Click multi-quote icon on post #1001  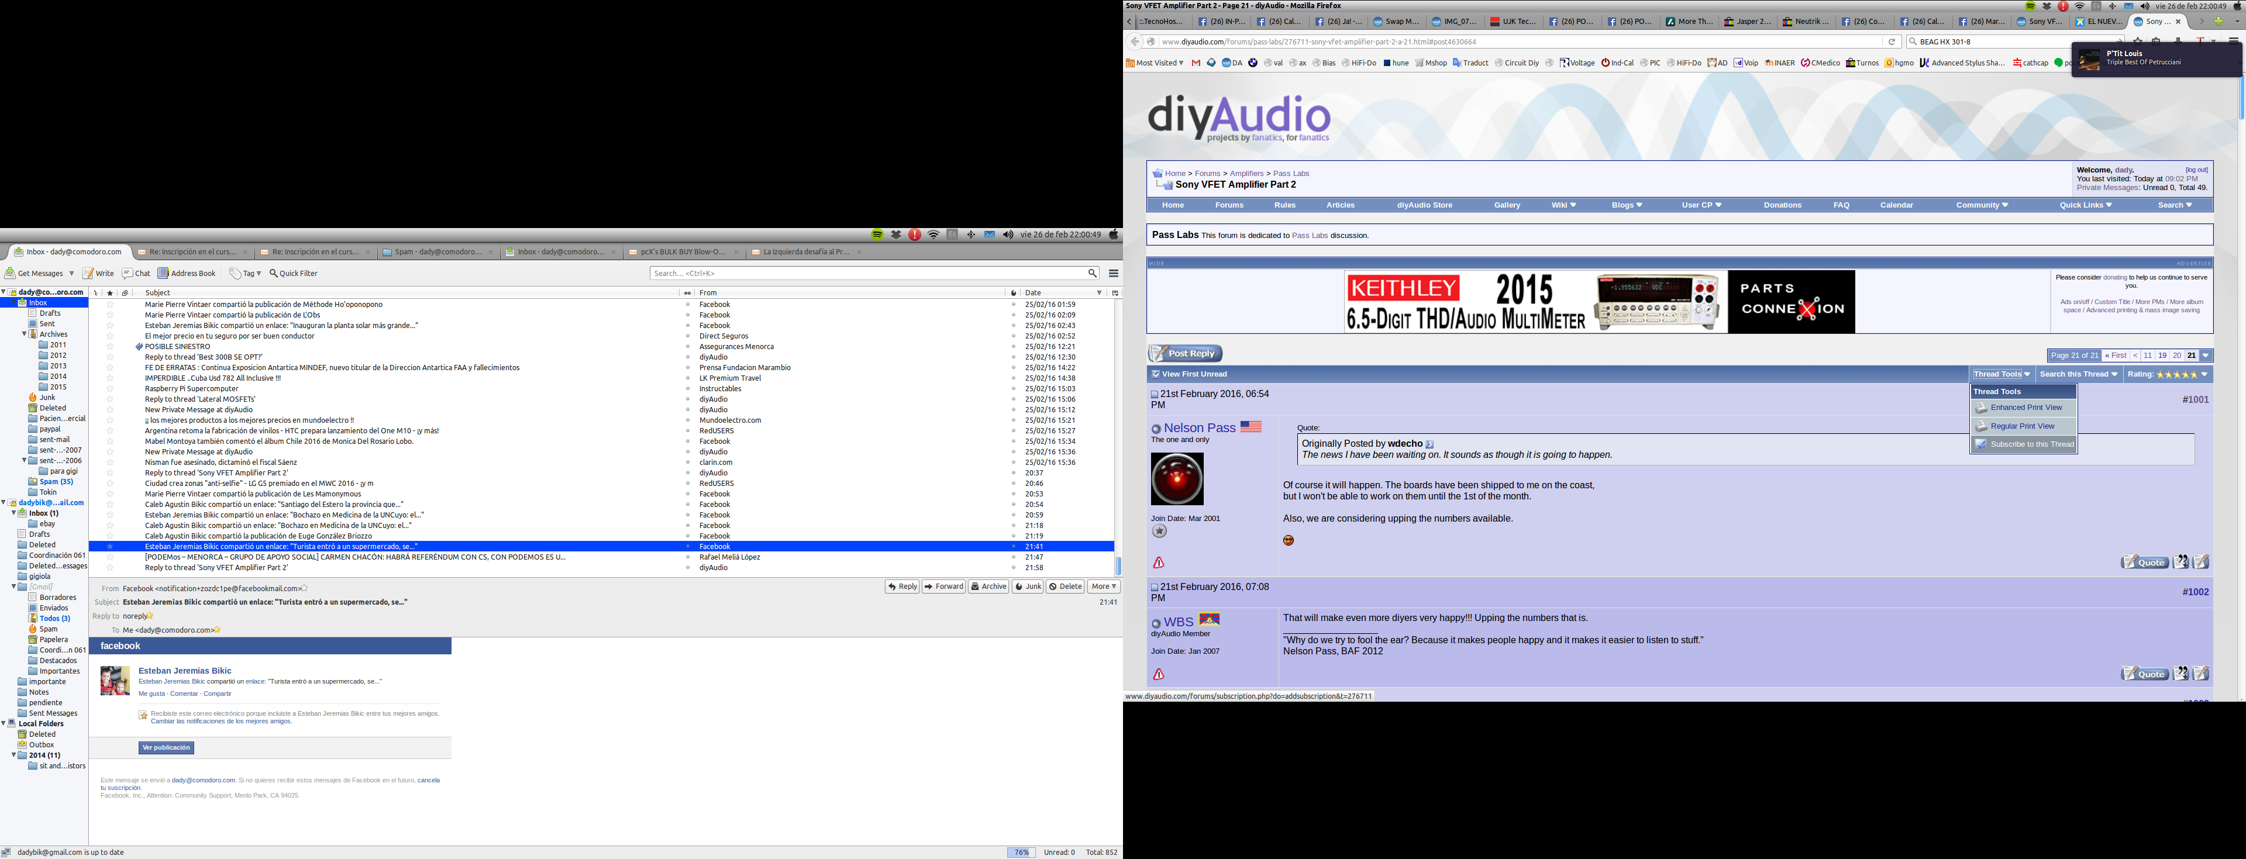point(2180,563)
